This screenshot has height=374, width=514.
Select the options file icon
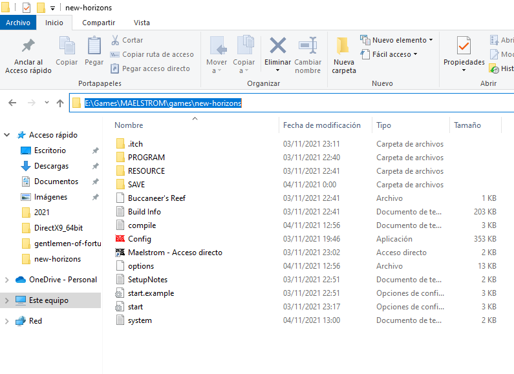[120, 265]
